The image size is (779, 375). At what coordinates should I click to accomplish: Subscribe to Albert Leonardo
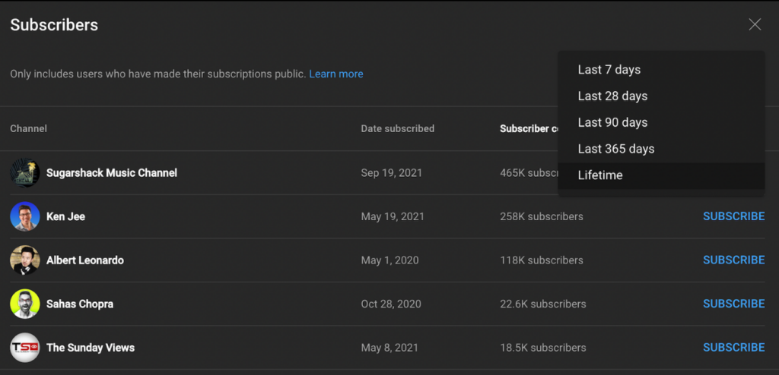(733, 260)
